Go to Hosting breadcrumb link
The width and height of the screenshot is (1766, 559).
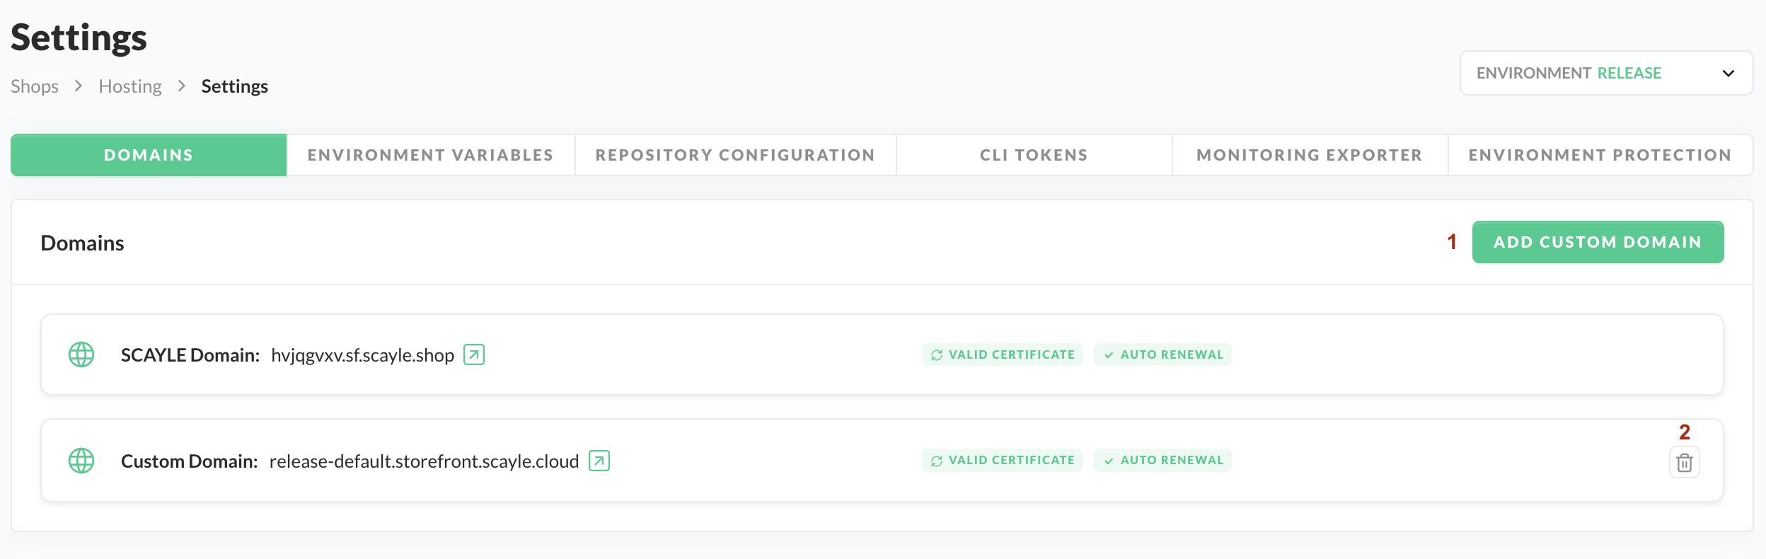[x=130, y=86]
